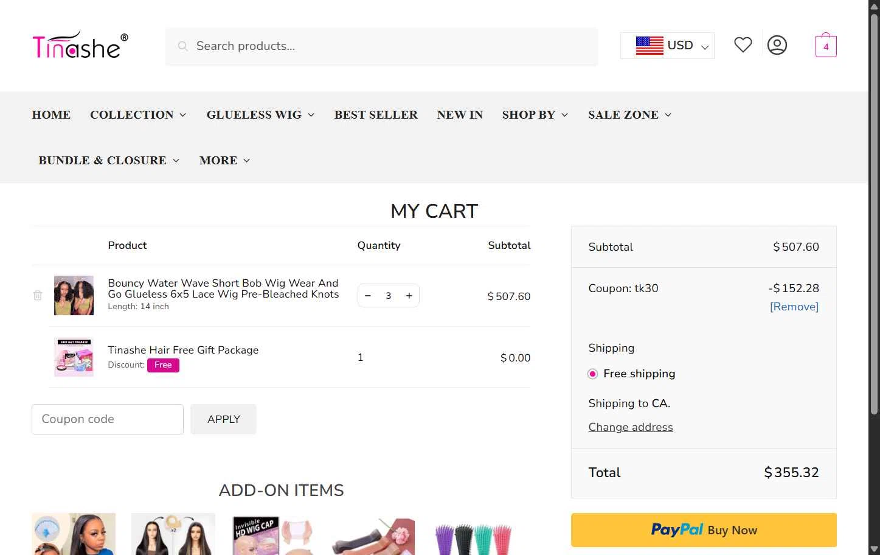Click the -$152.28 coupon discount value
880x555 pixels.
tap(794, 288)
